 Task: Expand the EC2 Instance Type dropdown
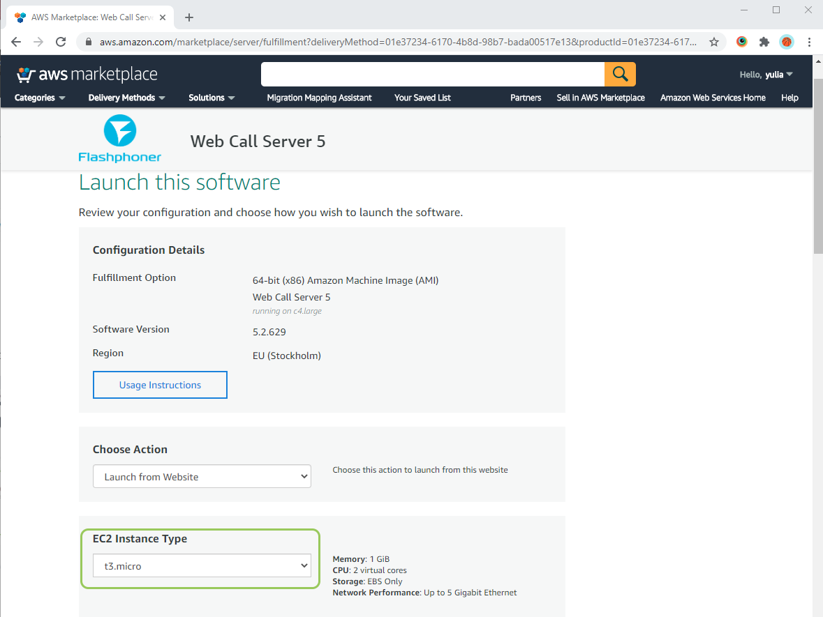[x=202, y=566]
